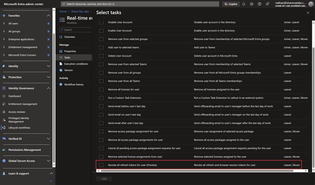315x185 pixels.
Task: Check Send email on user's last day
Action: (101, 115)
